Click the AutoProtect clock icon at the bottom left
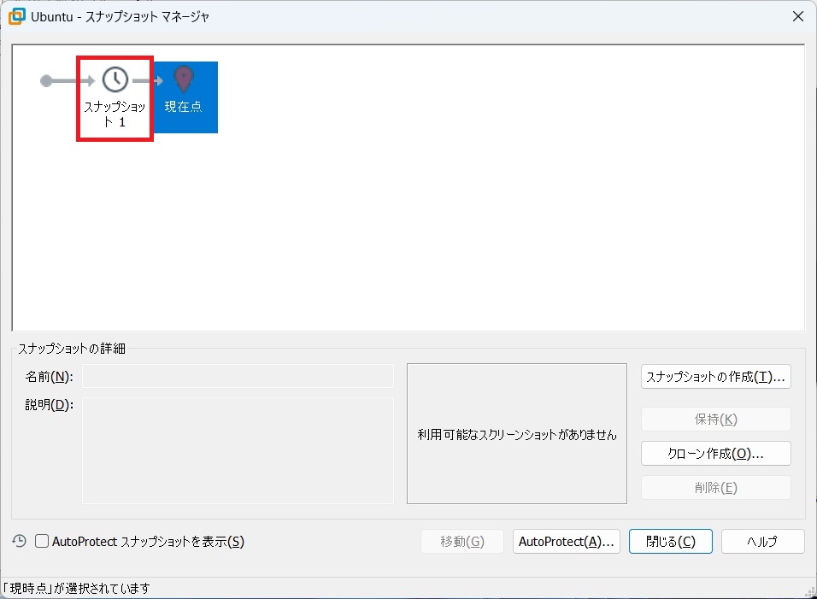Viewport: 817px width, 599px height. pos(20,541)
